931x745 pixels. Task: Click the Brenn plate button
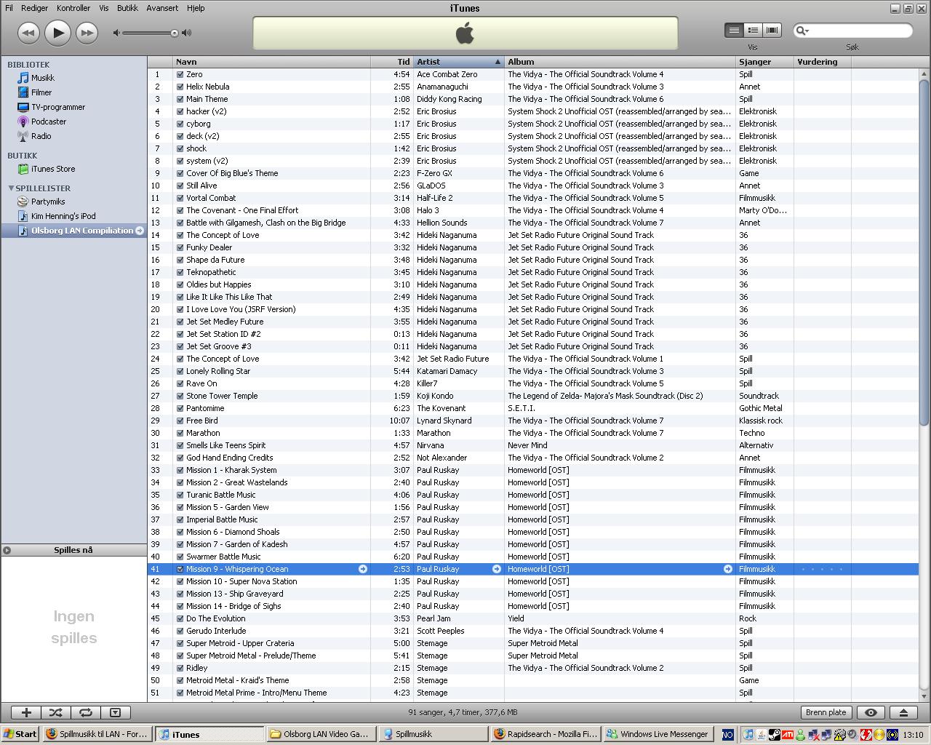[826, 712]
